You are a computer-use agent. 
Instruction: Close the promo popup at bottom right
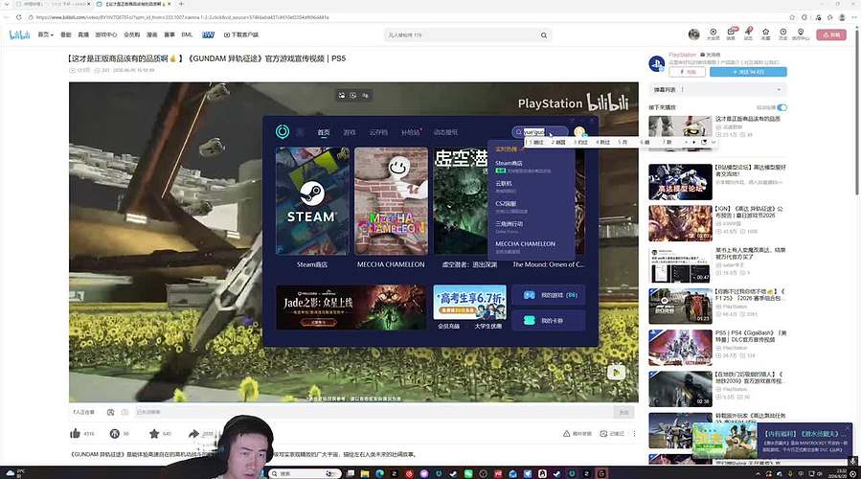point(849,426)
